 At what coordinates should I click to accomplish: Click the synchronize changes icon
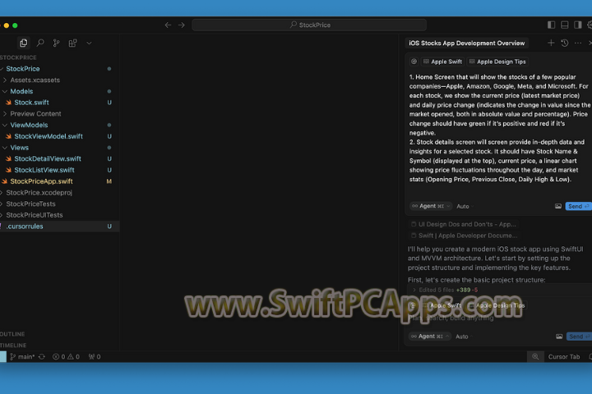point(42,357)
